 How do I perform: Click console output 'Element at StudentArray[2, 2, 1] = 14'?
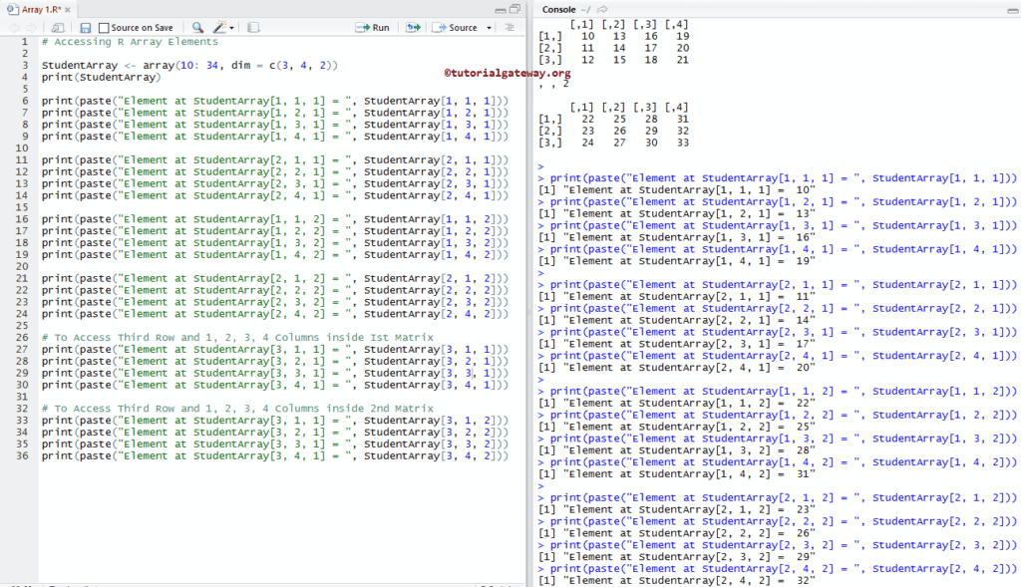pyautogui.click(x=677, y=320)
